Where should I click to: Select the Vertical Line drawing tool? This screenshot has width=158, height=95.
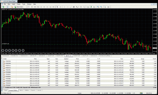coord(64,7)
